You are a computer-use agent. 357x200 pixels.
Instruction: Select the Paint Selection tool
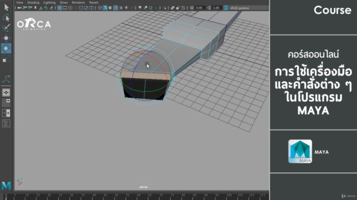(6, 28)
